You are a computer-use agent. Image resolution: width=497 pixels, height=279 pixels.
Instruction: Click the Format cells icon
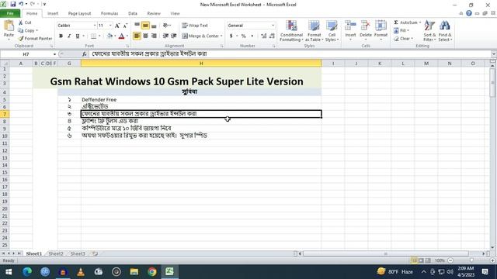point(381,26)
